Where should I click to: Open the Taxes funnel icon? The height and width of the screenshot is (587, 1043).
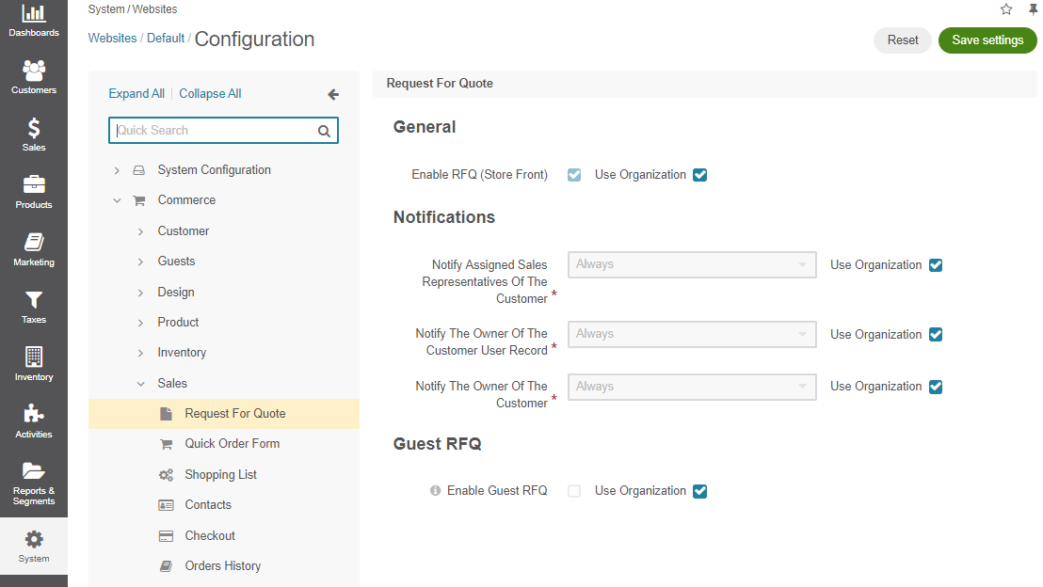point(33,300)
